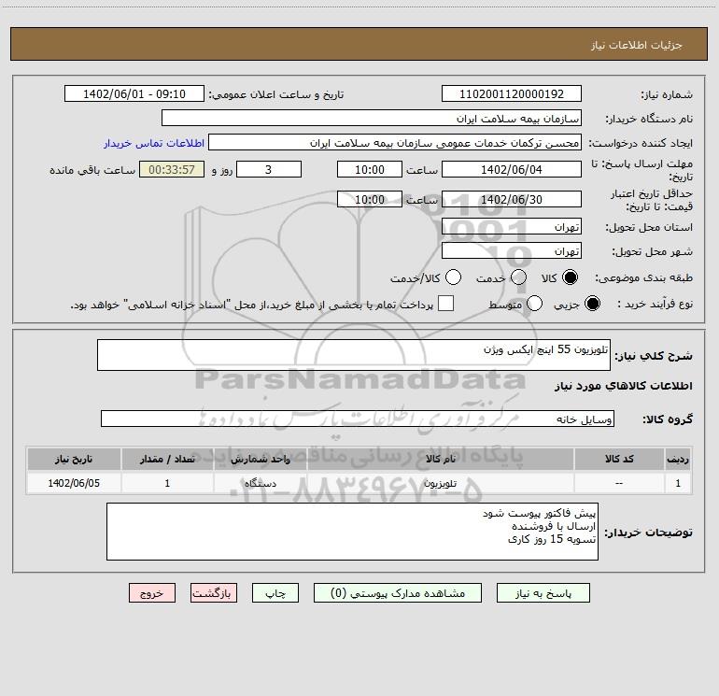Click the price validity time field
Viewport: 719px width, 696px height.
(x=370, y=199)
